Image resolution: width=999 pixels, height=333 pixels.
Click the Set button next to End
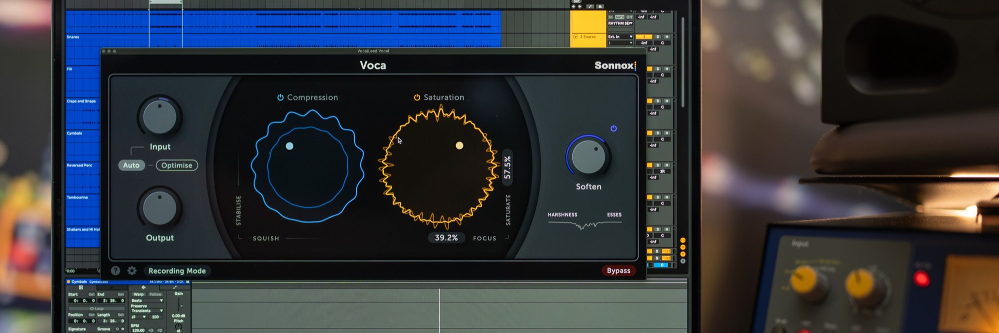[121, 295]
